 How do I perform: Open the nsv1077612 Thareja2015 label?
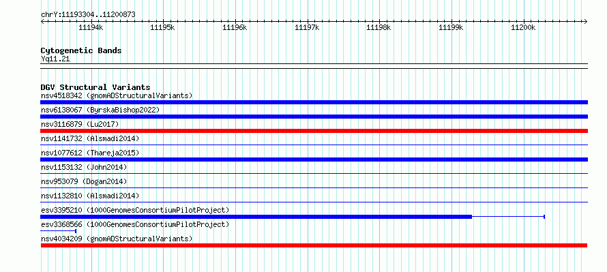90,153
